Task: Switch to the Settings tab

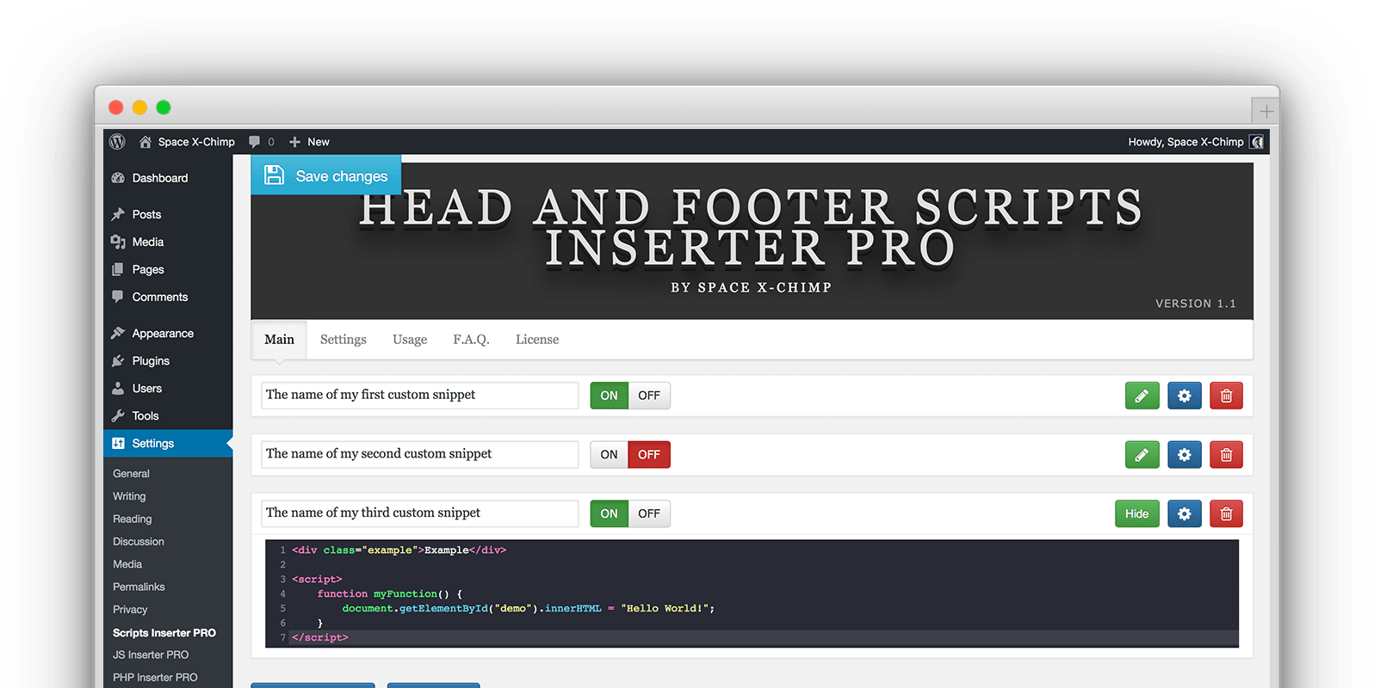Action: click(x=343, y=340)
